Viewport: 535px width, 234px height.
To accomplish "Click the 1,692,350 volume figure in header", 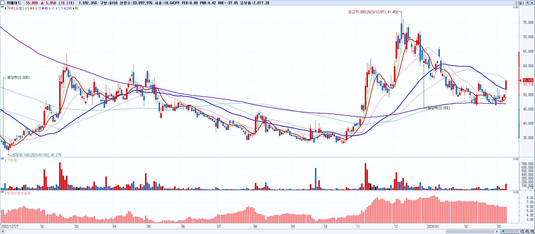I will pyautogui.click(x=88, y=3).
